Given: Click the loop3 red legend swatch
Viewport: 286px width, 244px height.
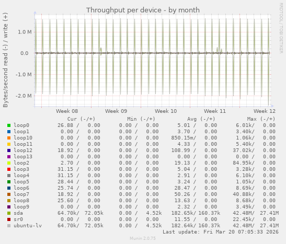Looking at the screenshot, I should click(x=9, y=169).
